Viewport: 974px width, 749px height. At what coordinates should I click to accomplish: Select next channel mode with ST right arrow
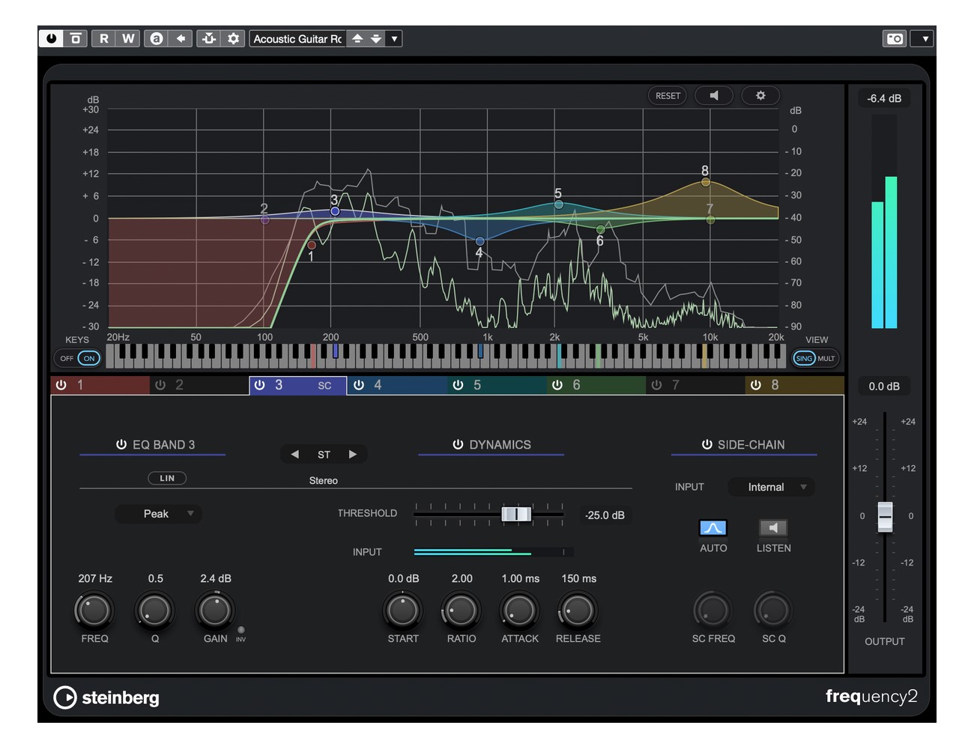pyautogui.click(x=353, y=454)
